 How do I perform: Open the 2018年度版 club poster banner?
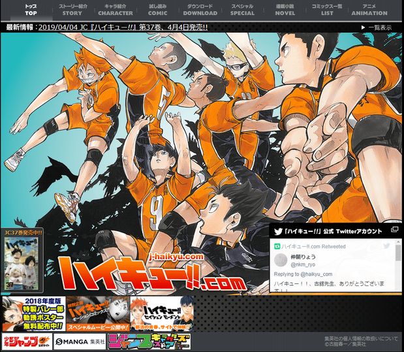(x=33, y=313)
